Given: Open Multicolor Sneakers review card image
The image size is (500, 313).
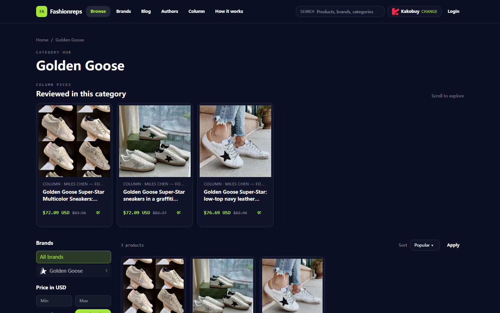Looking at the screenshot, I should [74, 141].
